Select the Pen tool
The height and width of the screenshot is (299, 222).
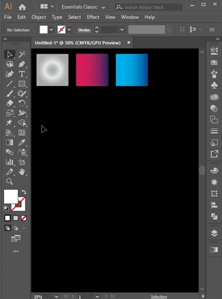tap(22, 64)
